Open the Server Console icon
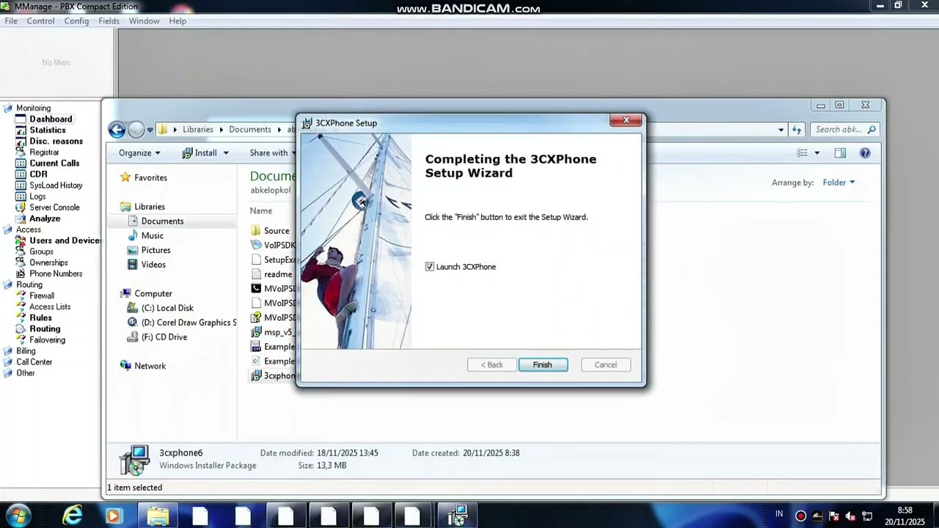 pyautogui.click(x=21, y=208)
